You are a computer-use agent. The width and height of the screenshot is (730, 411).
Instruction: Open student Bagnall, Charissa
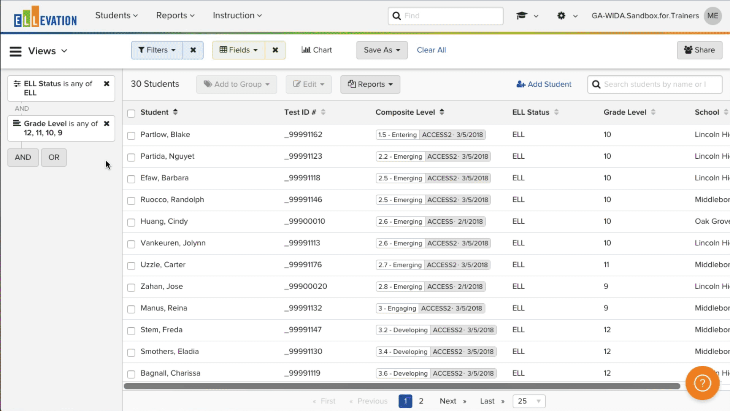pos(170,373)
